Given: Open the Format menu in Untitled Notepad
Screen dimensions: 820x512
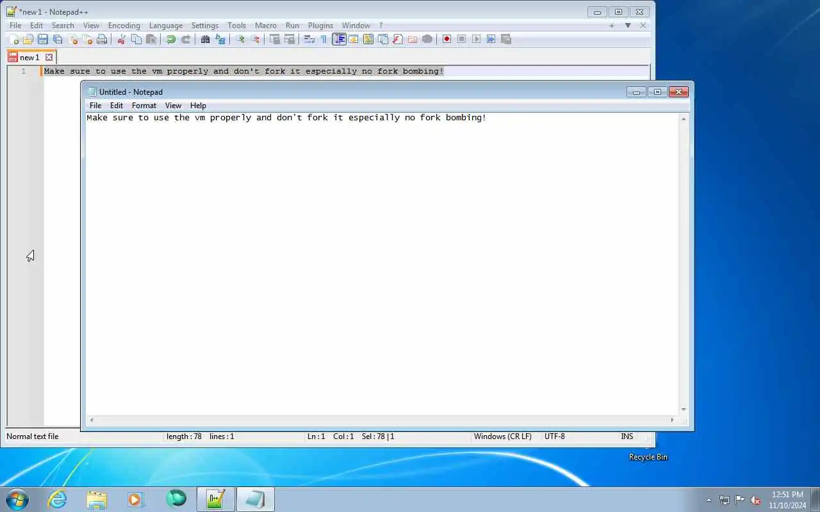Looking at the screenshot, I should coord(144,106).
